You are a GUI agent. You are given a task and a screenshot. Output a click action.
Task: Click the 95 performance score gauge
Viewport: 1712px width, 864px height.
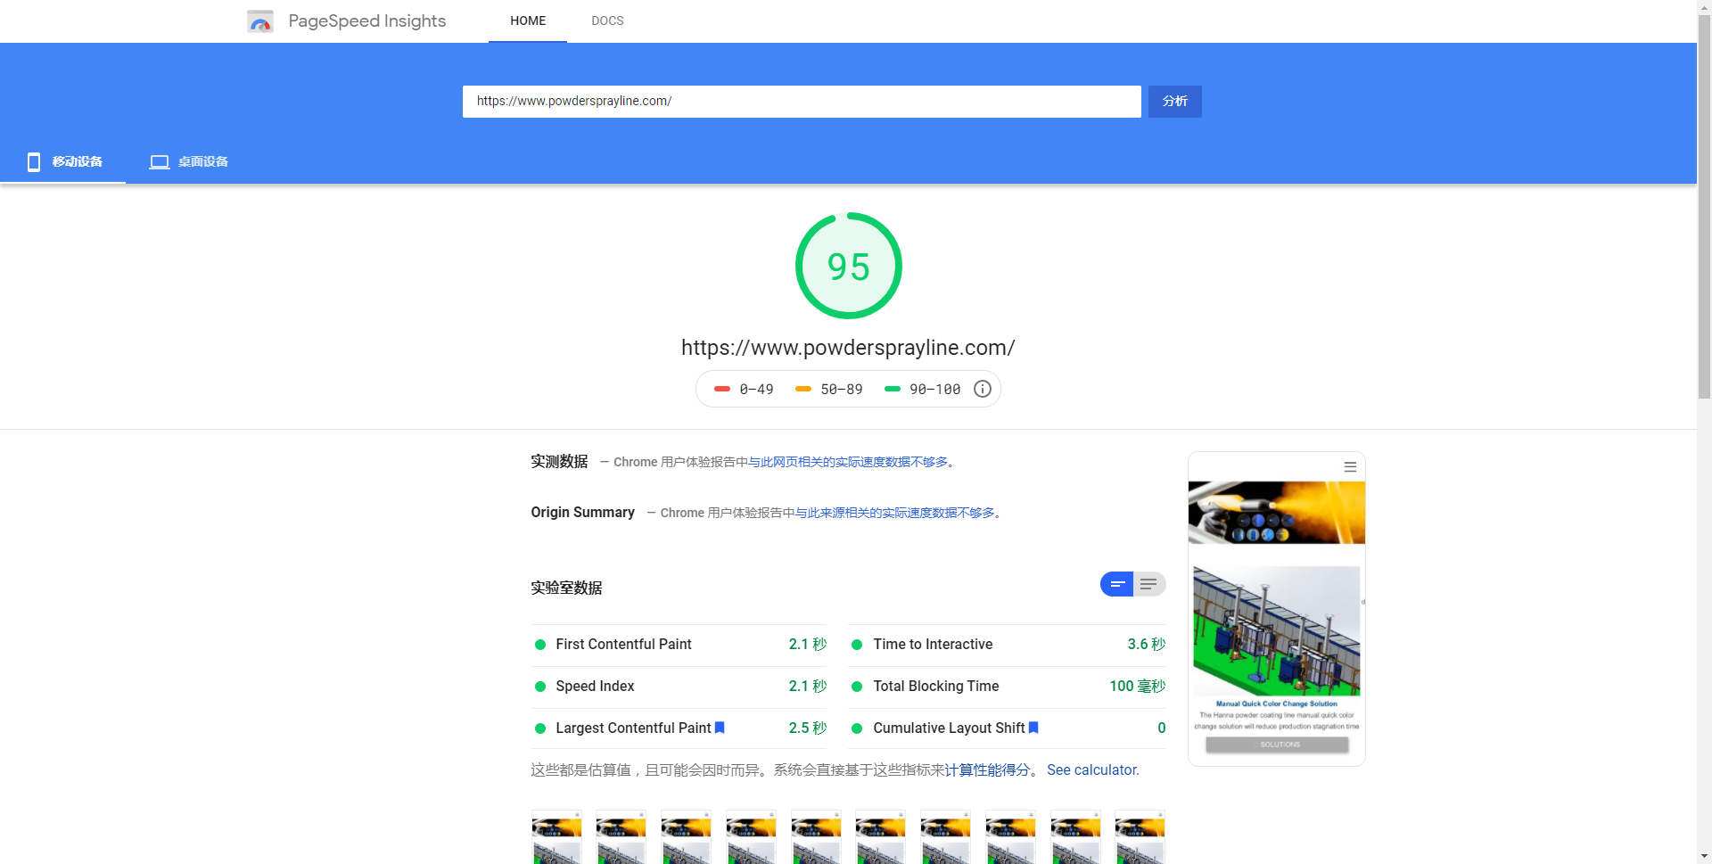point(848,266)
